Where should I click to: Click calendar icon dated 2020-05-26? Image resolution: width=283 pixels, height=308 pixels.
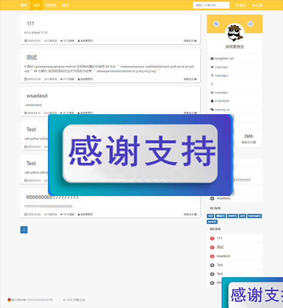click(26, 79)
